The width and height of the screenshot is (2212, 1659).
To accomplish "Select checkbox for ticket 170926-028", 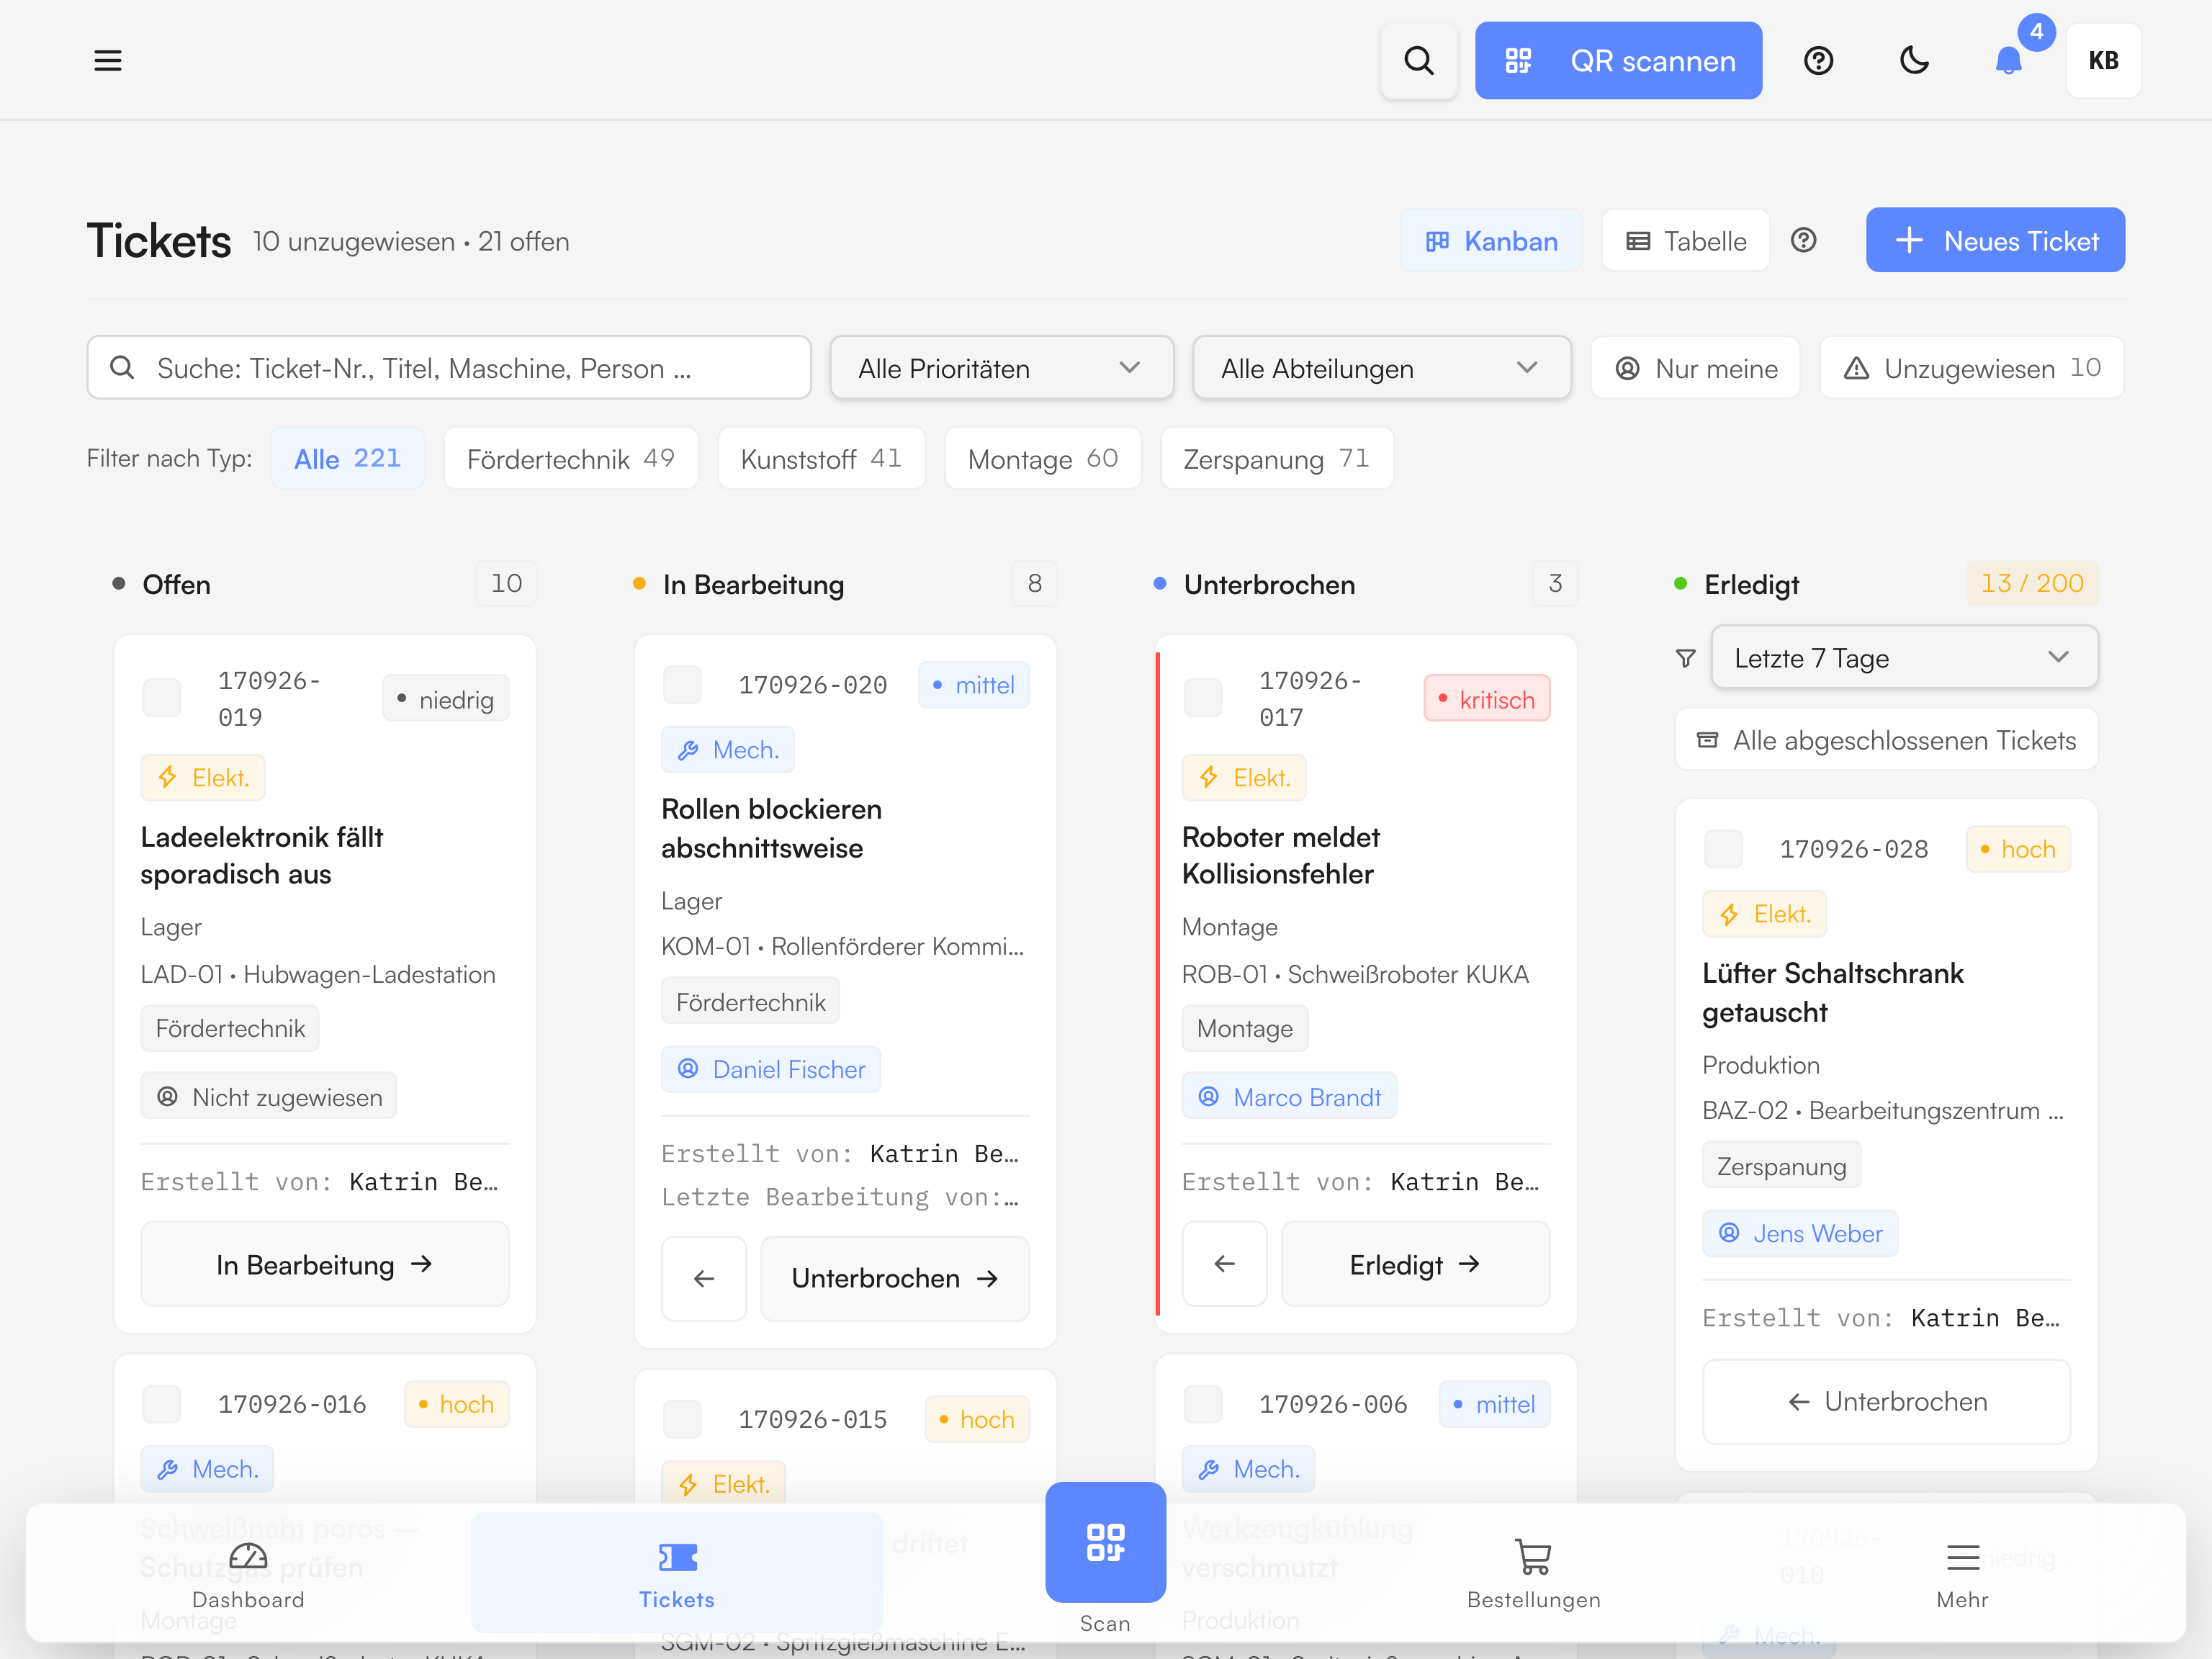I will (1724, 849).
